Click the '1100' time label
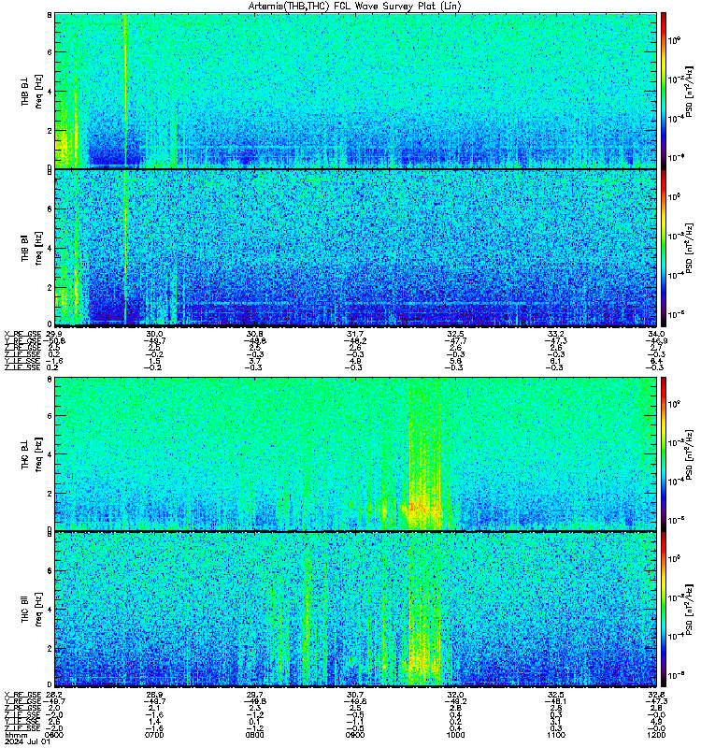Image resolution: width=701 pixels, height=748 pixels. point(556,735)
